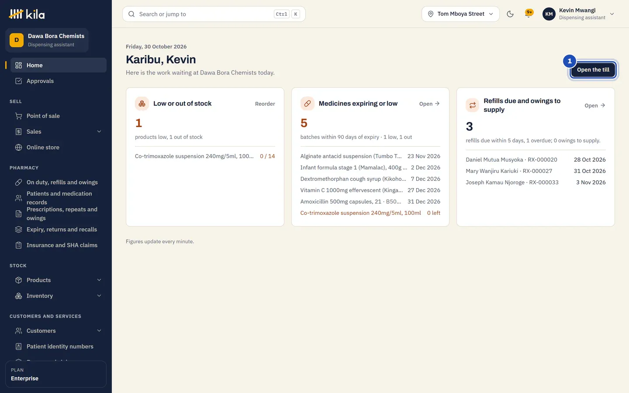Click Open on the Medicines expiring or low card
The width and height of the screenshot is (629, 393).
(429, 104)
